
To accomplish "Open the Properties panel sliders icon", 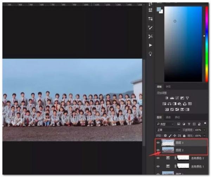I will [x=150, y=19].
